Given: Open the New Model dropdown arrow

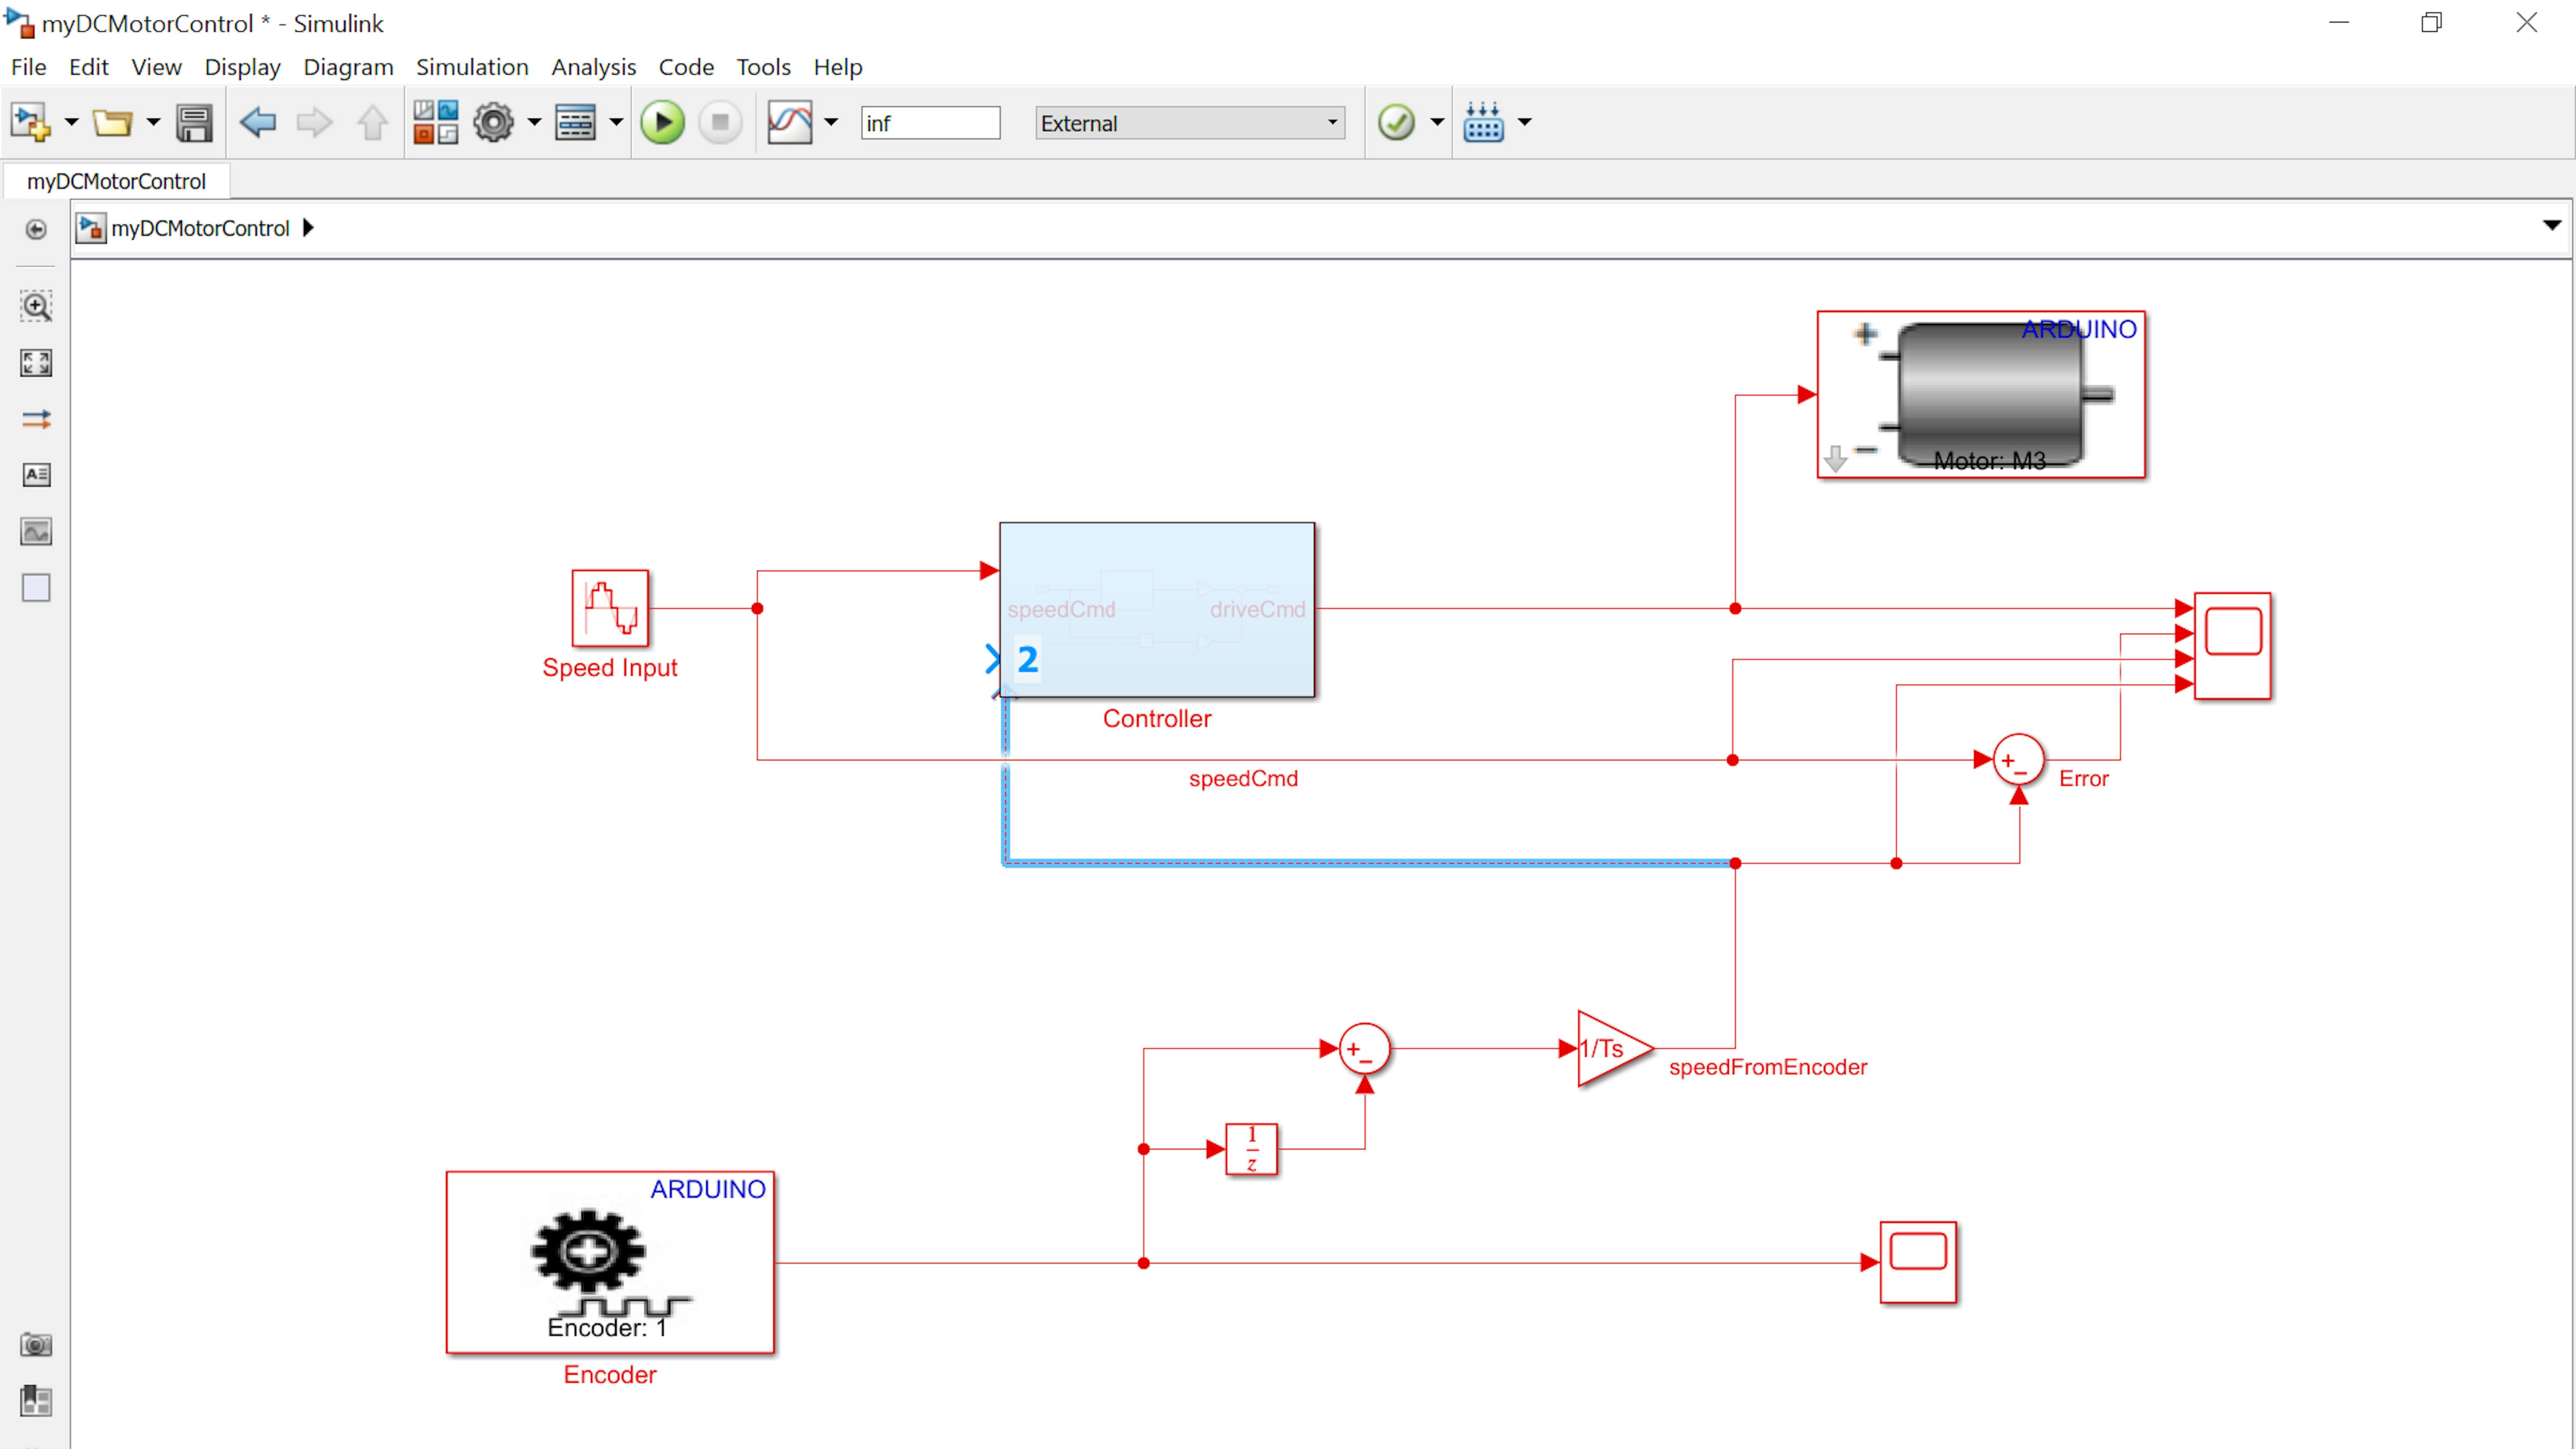Looking at the screenshot, I should coord(71,123).
